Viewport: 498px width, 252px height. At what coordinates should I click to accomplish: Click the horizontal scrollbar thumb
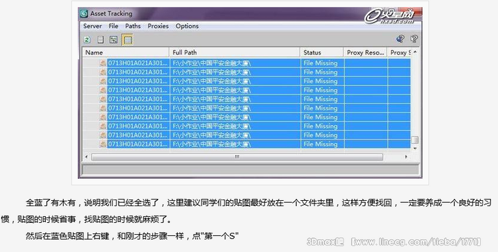[237, 157]
